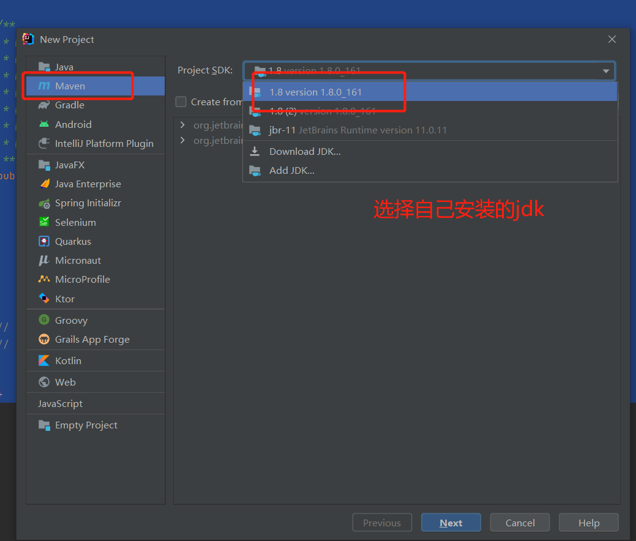
Task: Click the Spring Initializr leaf icon
Action: (x=44, y=203)
